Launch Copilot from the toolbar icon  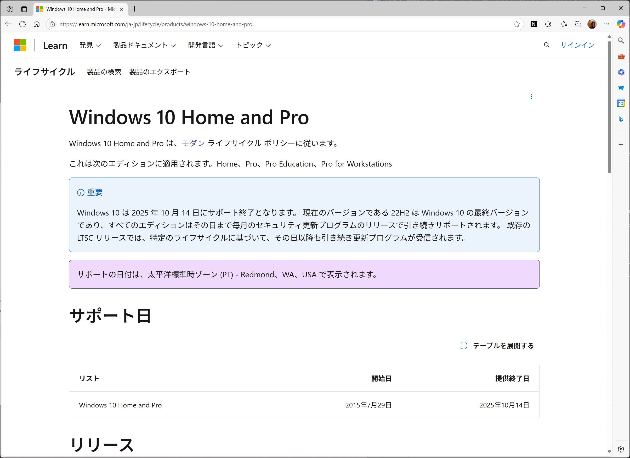coord(621,24)
